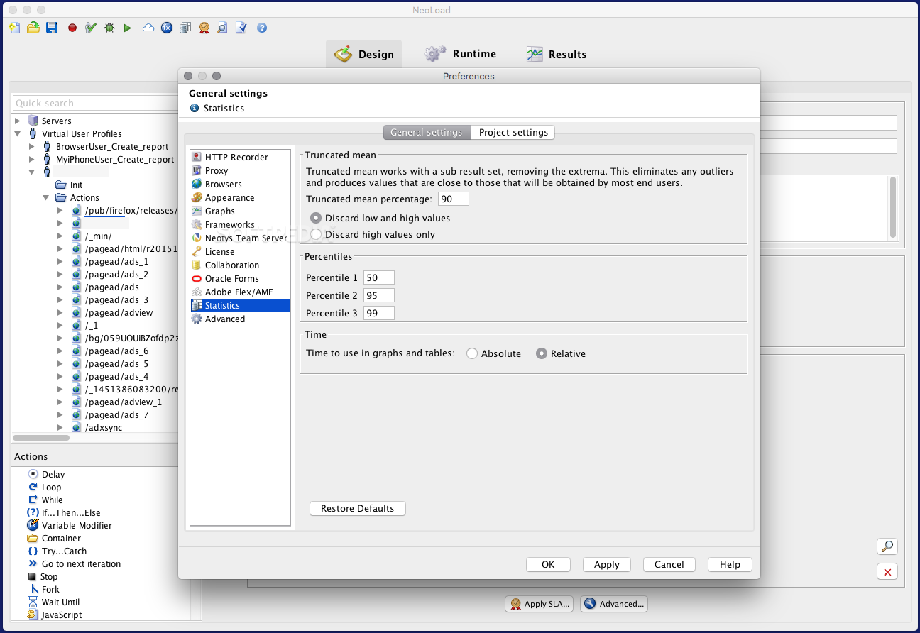Screen dimensions: 920x633
Task: Open the fx variables manager icon
Action: [167, 28]
